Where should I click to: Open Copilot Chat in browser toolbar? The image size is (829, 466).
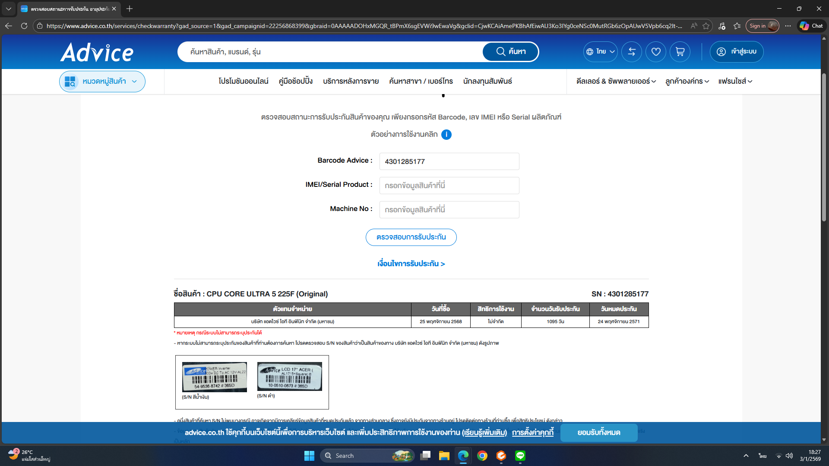(x=811, y=26)
